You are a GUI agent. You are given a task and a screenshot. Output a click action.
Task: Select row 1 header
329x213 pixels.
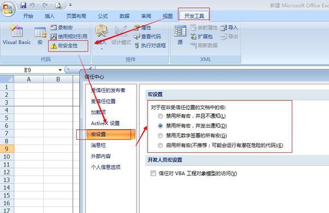[7, 87]
